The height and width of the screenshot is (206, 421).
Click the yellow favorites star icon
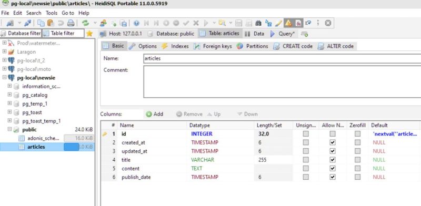[89, 34]
